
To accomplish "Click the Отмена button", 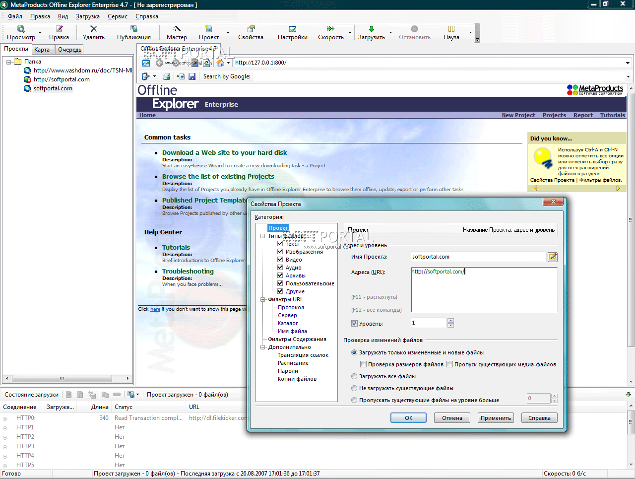I will pyautogui.click(x=452, y=418).
